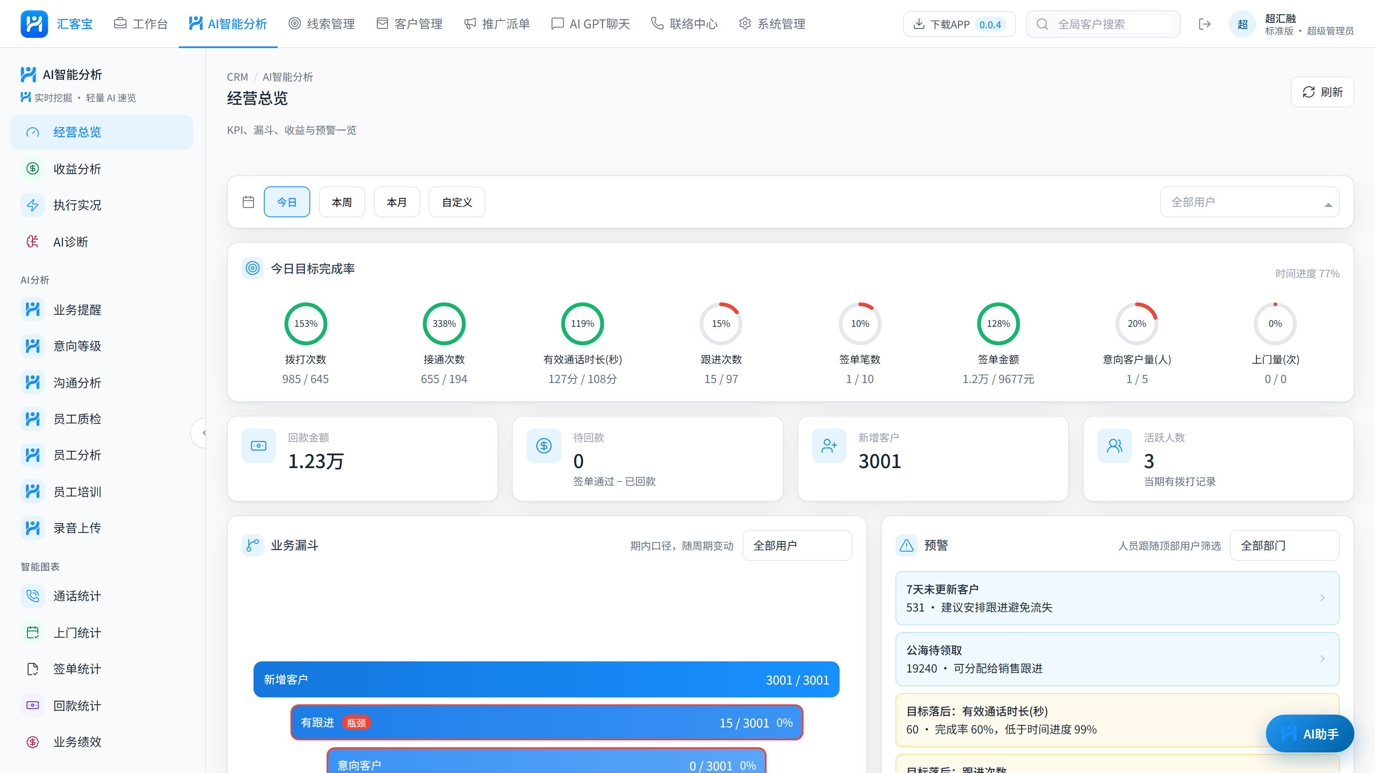
Task: Switch to AI GPT聊天 top tab
Action: [x=590, y=24]
